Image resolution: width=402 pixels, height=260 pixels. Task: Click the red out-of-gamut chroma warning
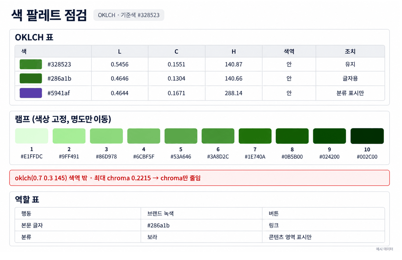pyautogui.click(x=199, y=178)
